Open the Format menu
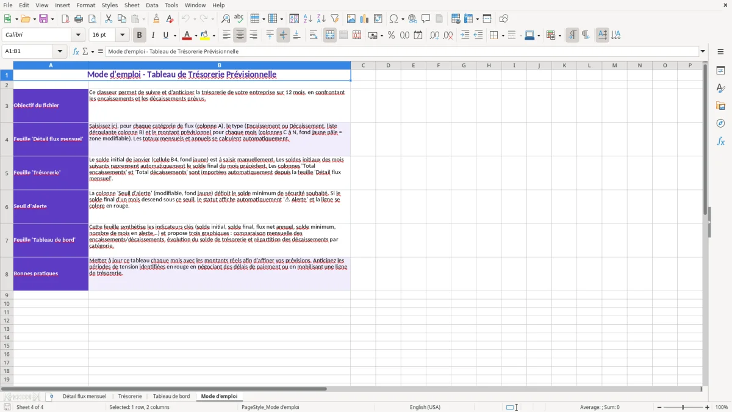This screenshot has height=412, width=732. 85,5
